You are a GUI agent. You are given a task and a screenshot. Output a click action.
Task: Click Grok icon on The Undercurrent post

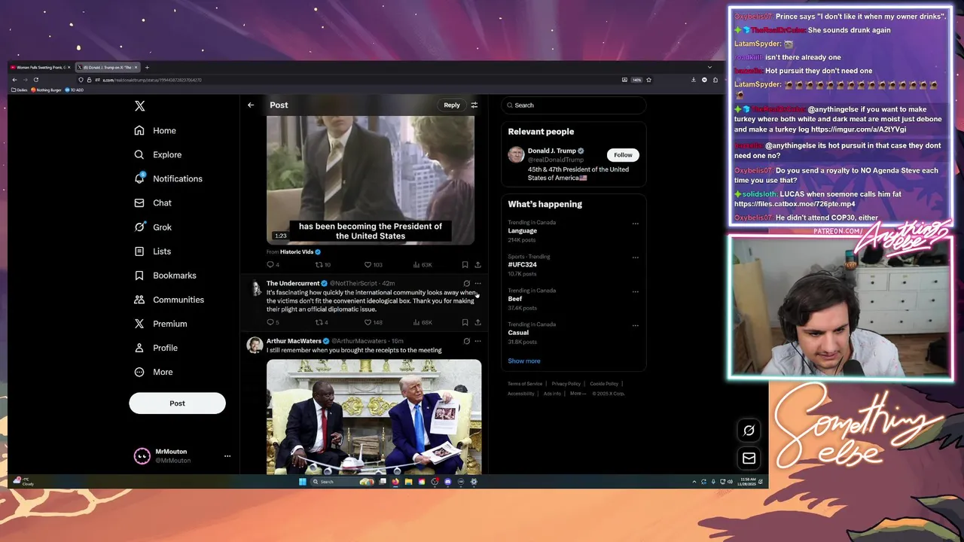click(466, 284)
